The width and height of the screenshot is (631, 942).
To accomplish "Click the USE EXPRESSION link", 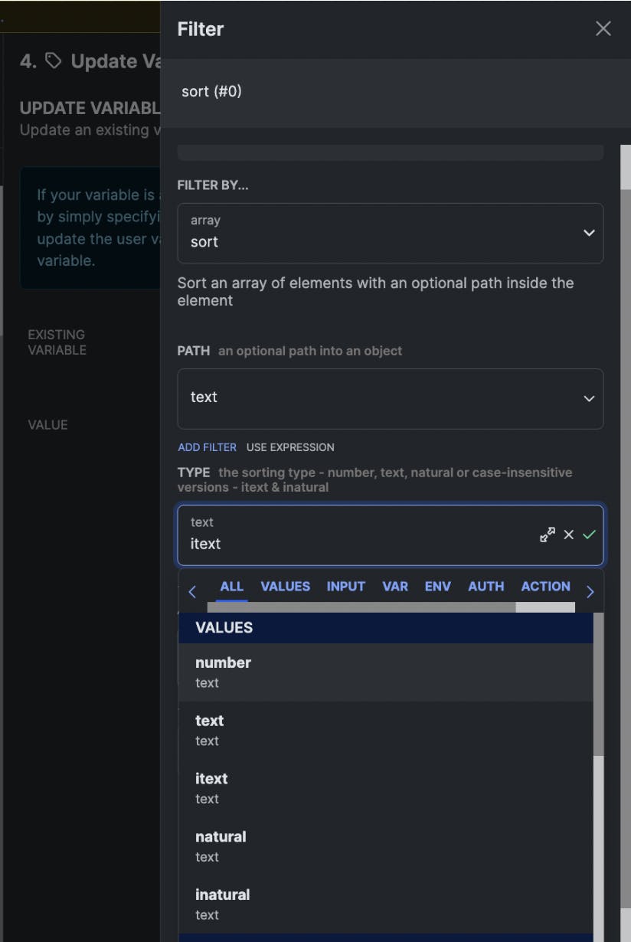I will (x=290, y=447).
